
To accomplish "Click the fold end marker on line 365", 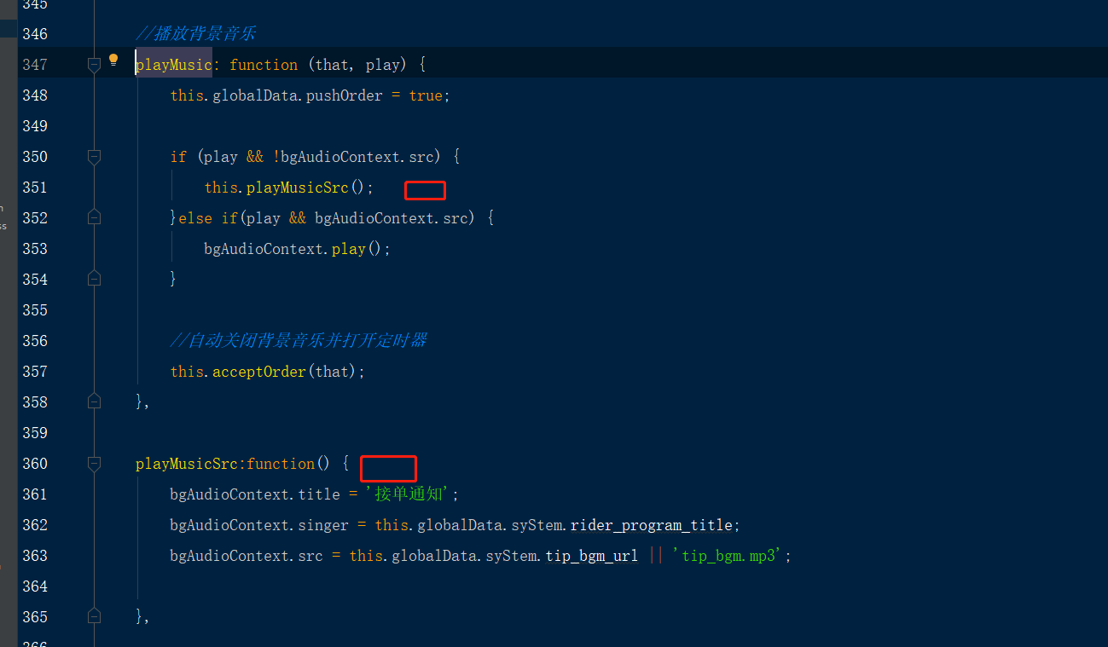I will (94, 616).
